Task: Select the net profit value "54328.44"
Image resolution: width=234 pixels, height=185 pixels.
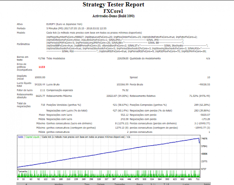Action: pyautogui.click(x=40, y=84)
